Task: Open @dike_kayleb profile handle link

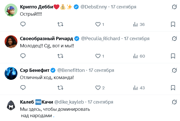Action: click(69, 102)
